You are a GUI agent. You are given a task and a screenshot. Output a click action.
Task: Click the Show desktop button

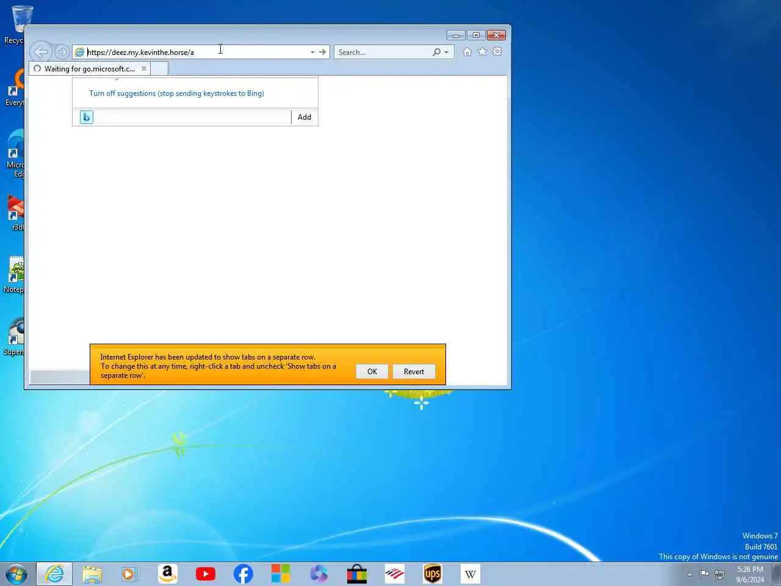776,574
